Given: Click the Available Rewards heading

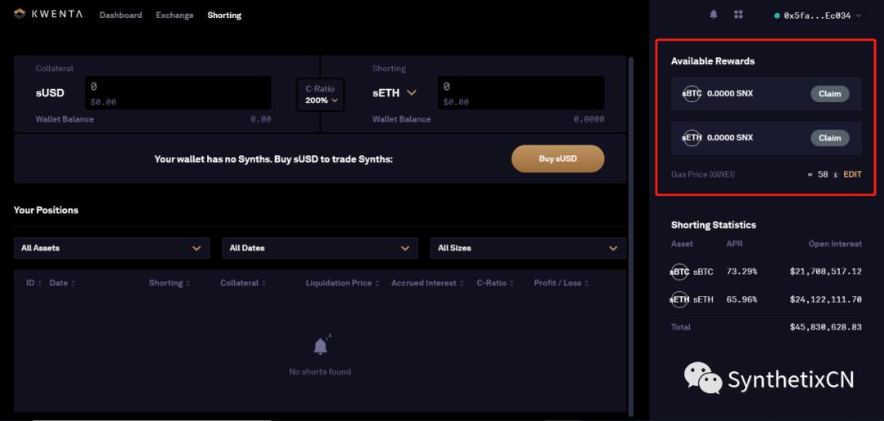Looking at the screenshot, I should [713, 60].
